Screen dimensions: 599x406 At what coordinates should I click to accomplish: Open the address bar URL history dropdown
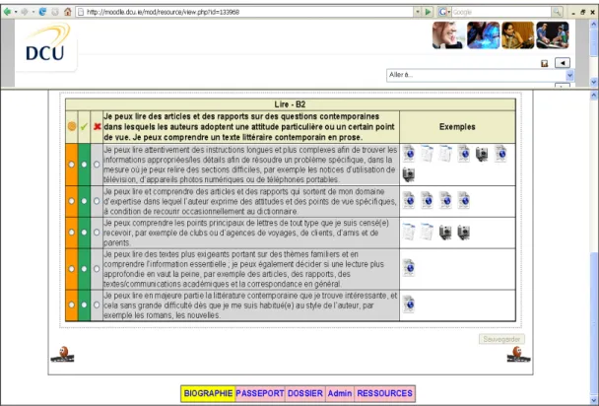pos(418,12)
